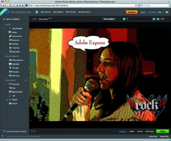Click the Sign In link

pyautogui.click(x=143, y=12)
